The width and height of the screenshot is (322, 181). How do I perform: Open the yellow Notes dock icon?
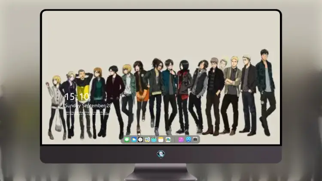pyautogui.click(x=161, y=139)
